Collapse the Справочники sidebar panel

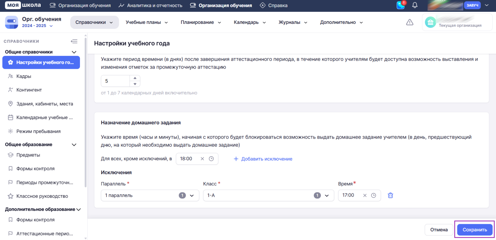pyautogui.click(x=74, y=41)
